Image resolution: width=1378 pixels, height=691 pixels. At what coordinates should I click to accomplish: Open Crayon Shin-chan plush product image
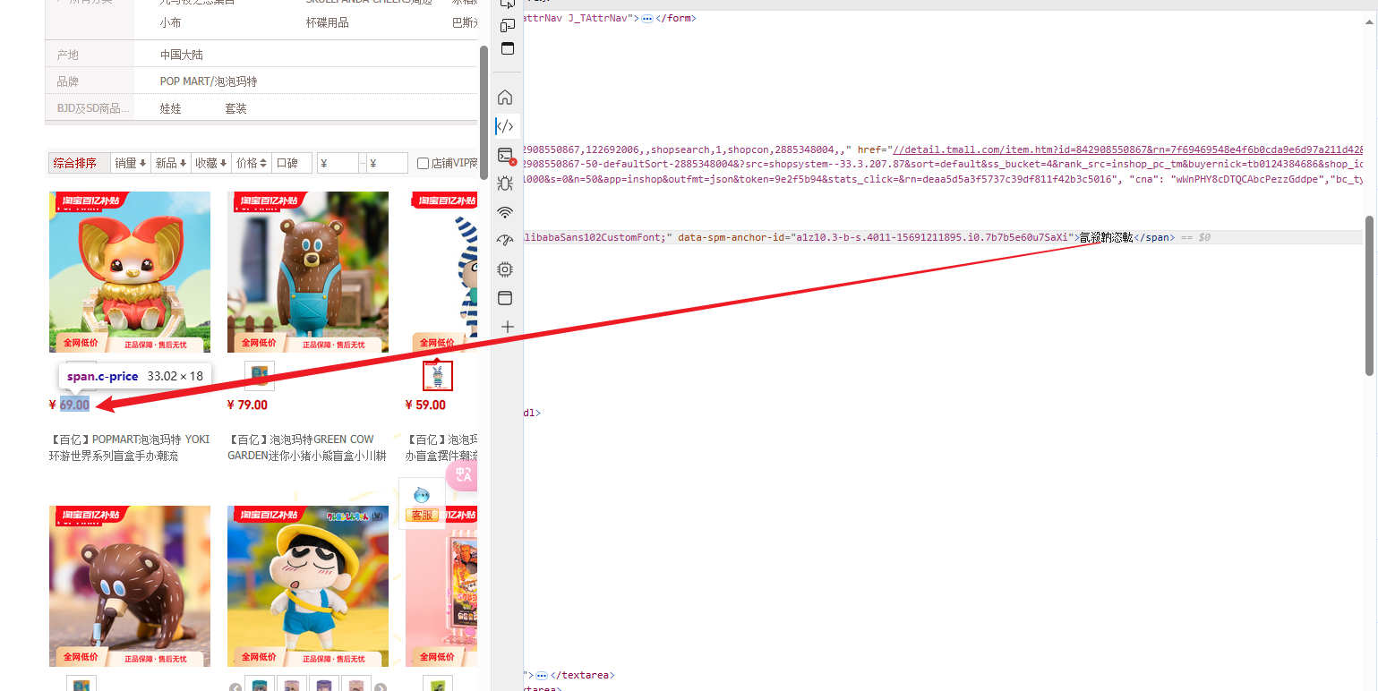coord(308,586)
